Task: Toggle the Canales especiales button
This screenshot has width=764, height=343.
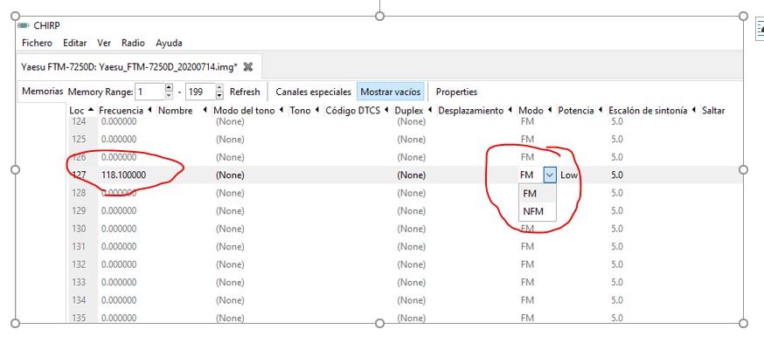Action: [313, 92]
